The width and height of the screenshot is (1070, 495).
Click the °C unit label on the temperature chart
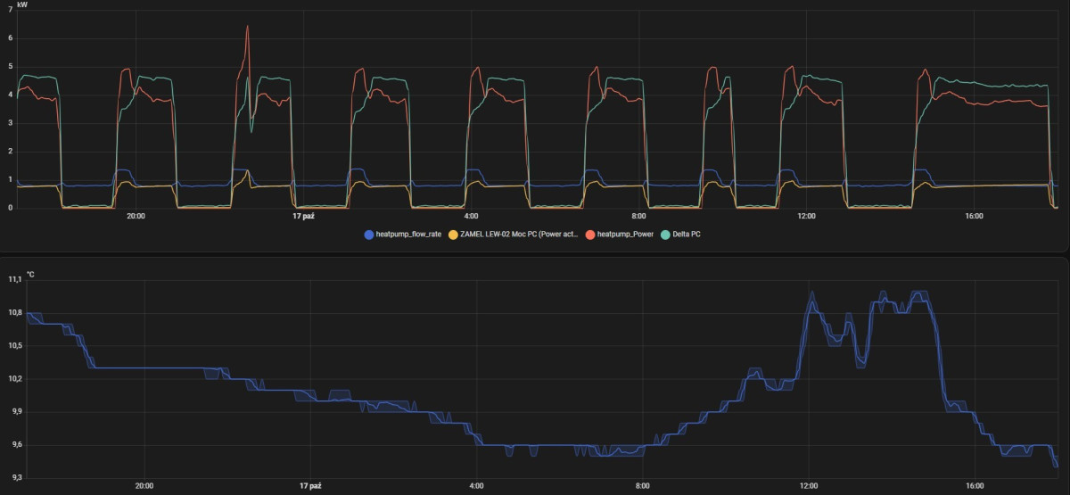tap(30, 274)
